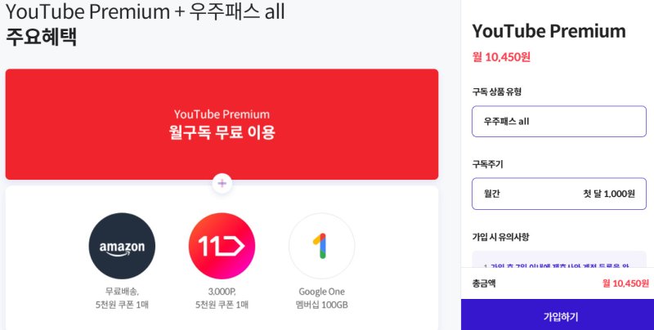
Task: Click the 11st red logo icon
Action: pyautogui.click(x=222, y=246)
